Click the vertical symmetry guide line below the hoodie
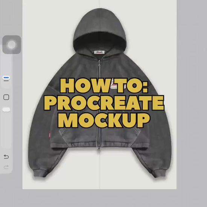This screenshot has height=207, width=207. pyautogui.click(x=100, y=170)
